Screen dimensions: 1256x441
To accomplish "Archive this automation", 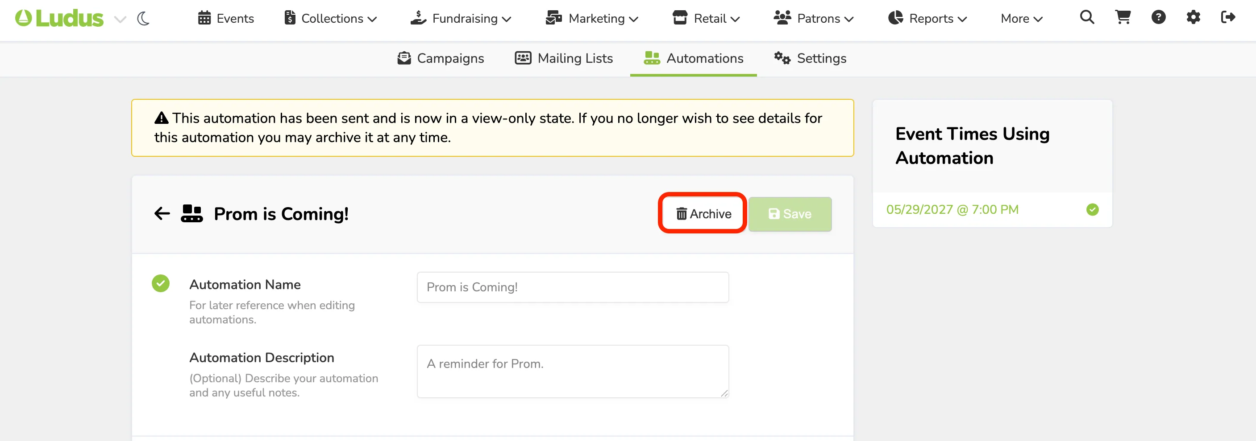I will coord(703,214).
